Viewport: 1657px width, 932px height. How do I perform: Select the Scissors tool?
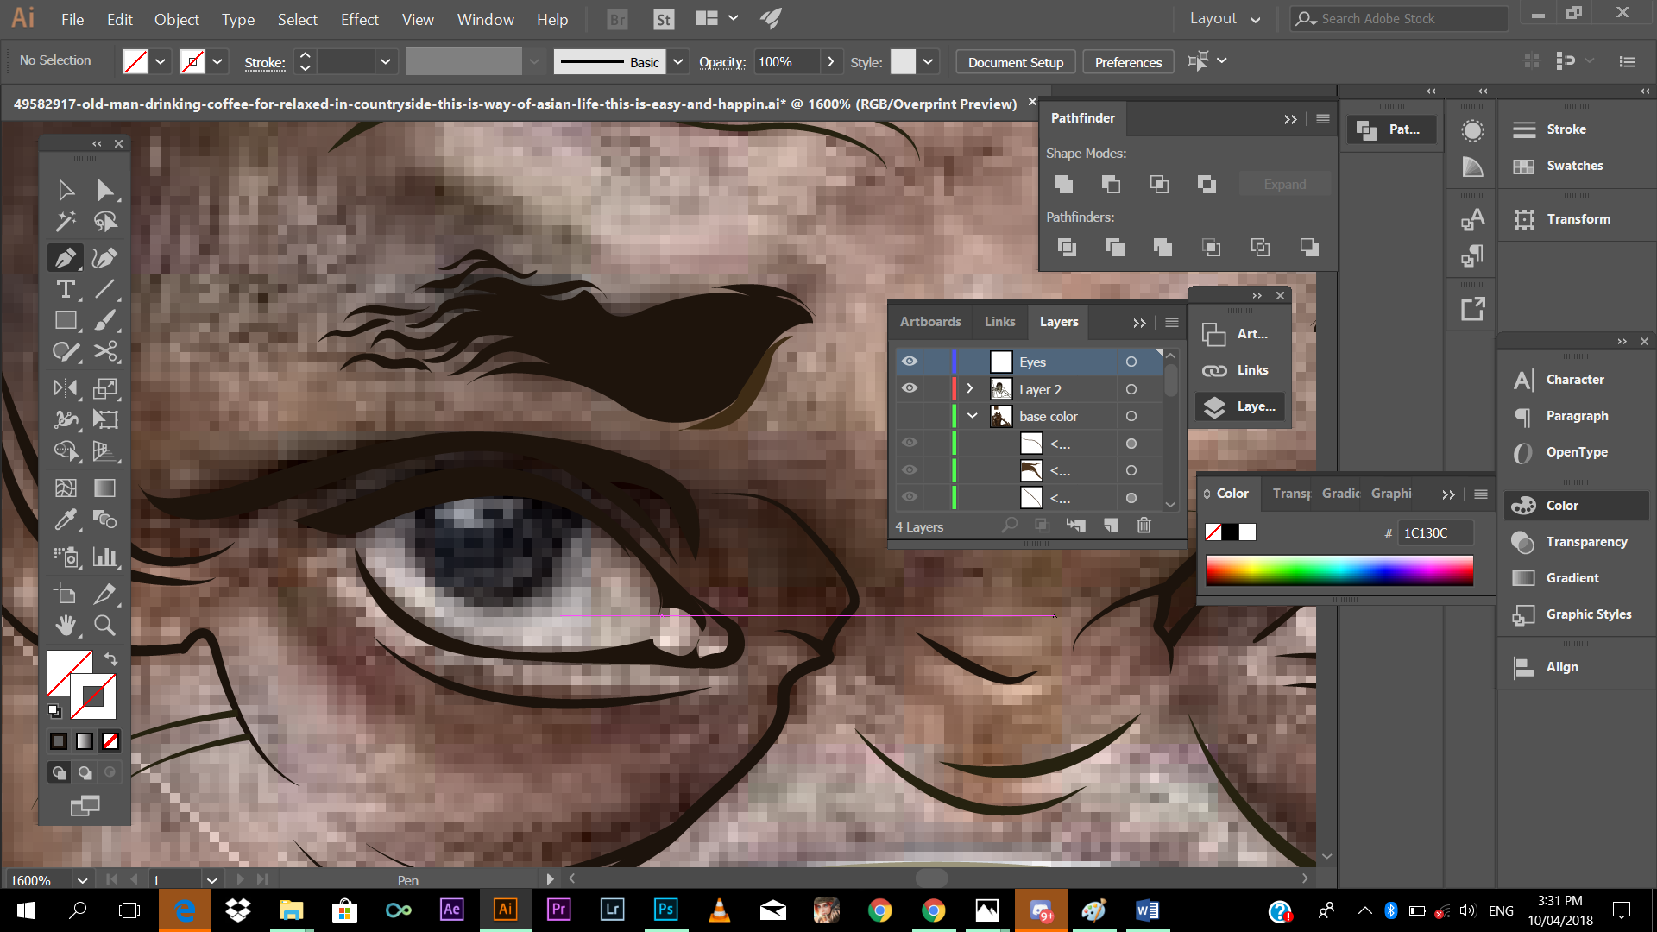(105, 351)
